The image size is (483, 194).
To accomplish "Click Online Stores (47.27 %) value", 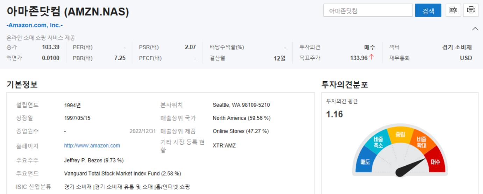I will tap(241, 131).
